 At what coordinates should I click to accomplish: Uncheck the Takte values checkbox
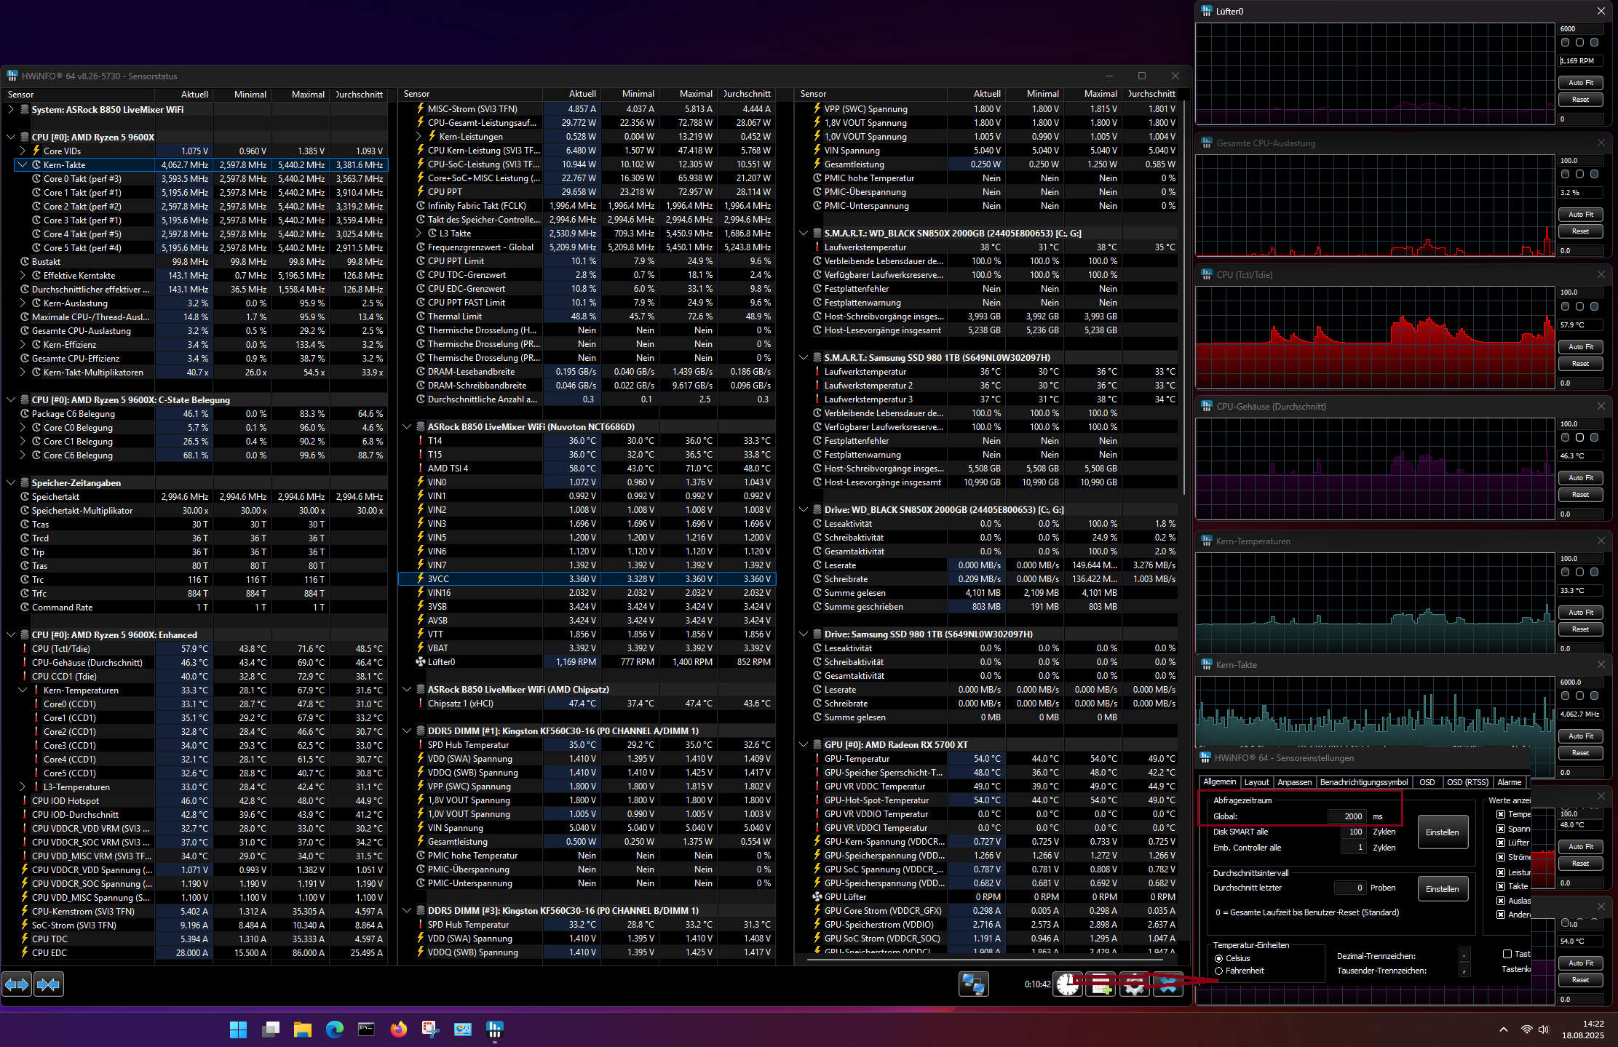[1501, 886]
